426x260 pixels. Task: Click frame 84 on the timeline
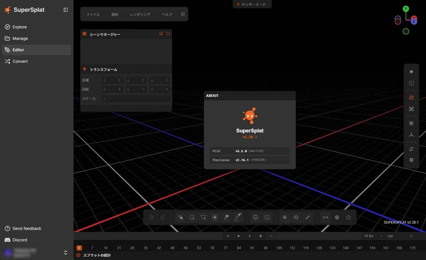[239, 248]
